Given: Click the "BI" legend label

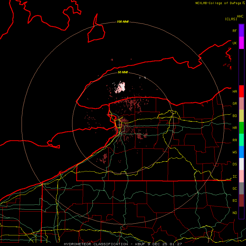Looking at the screenshot, I should tap(235, 201).
